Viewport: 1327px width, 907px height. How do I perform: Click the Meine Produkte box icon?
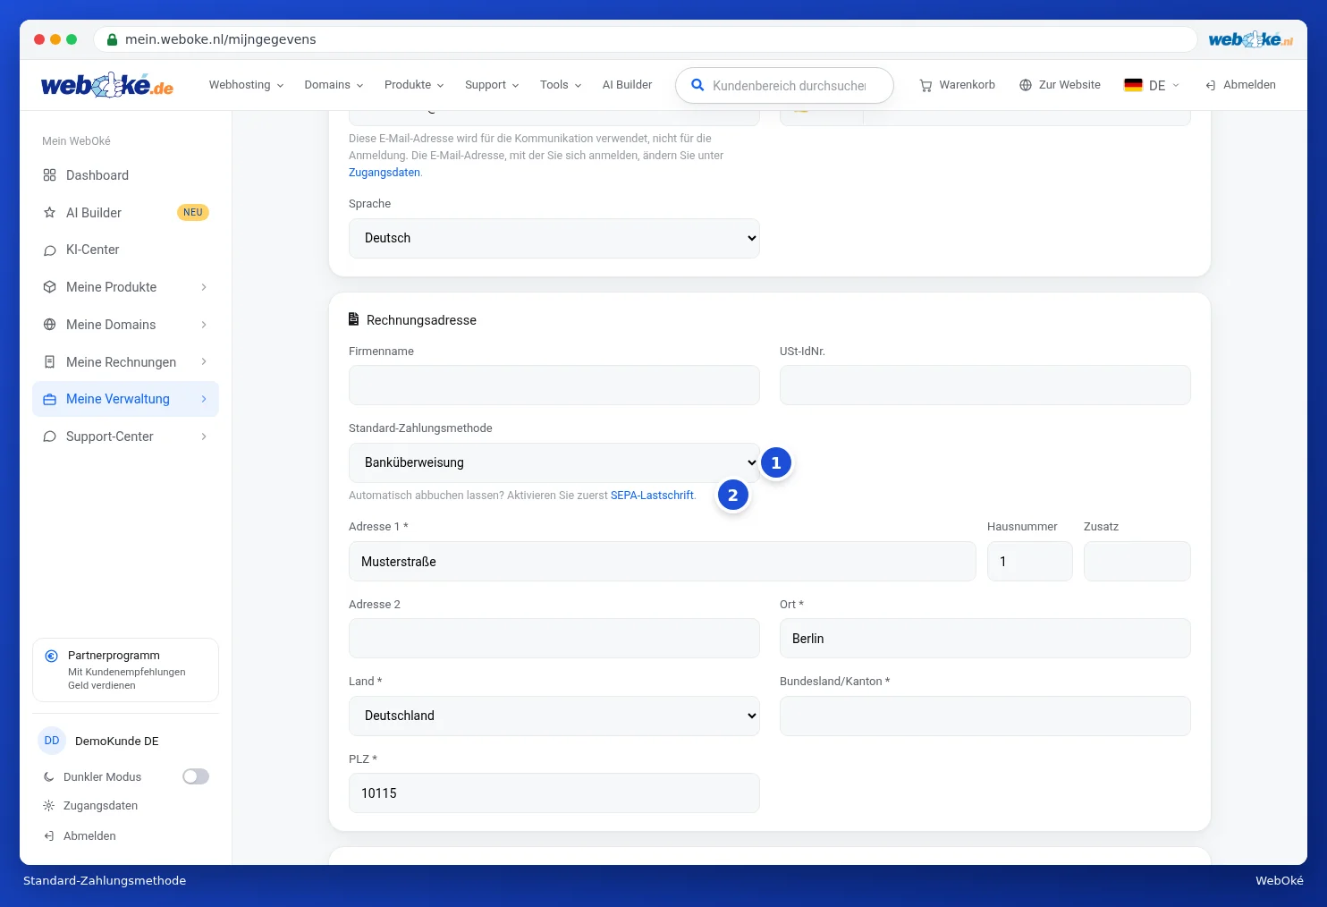[x=50, y=287]
